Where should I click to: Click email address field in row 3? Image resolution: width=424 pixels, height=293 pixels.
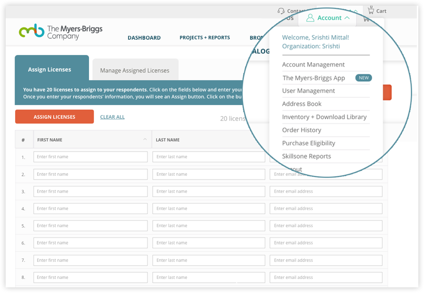326,191
